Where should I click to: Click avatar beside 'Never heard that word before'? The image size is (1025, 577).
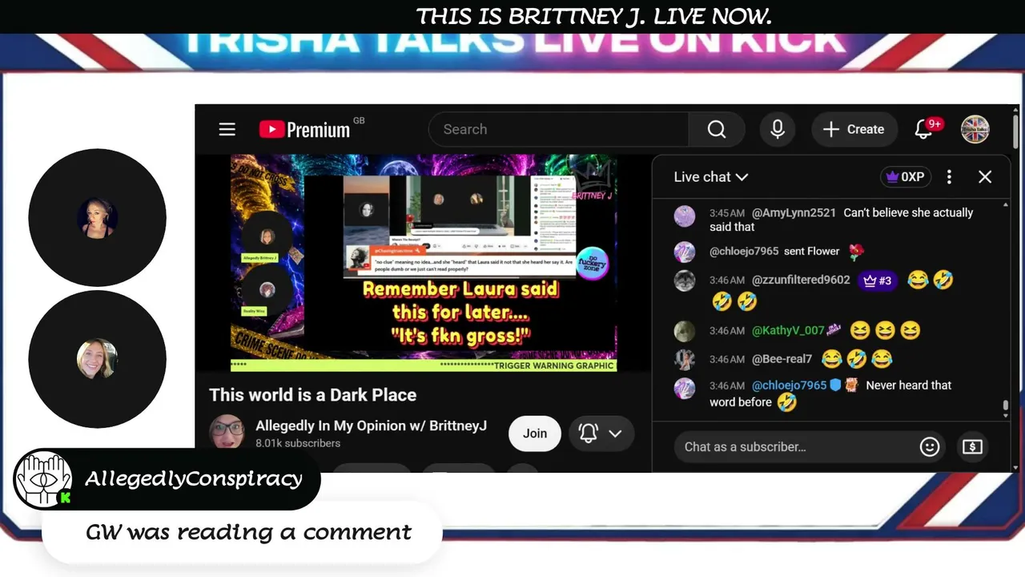[x=685, y=388]
